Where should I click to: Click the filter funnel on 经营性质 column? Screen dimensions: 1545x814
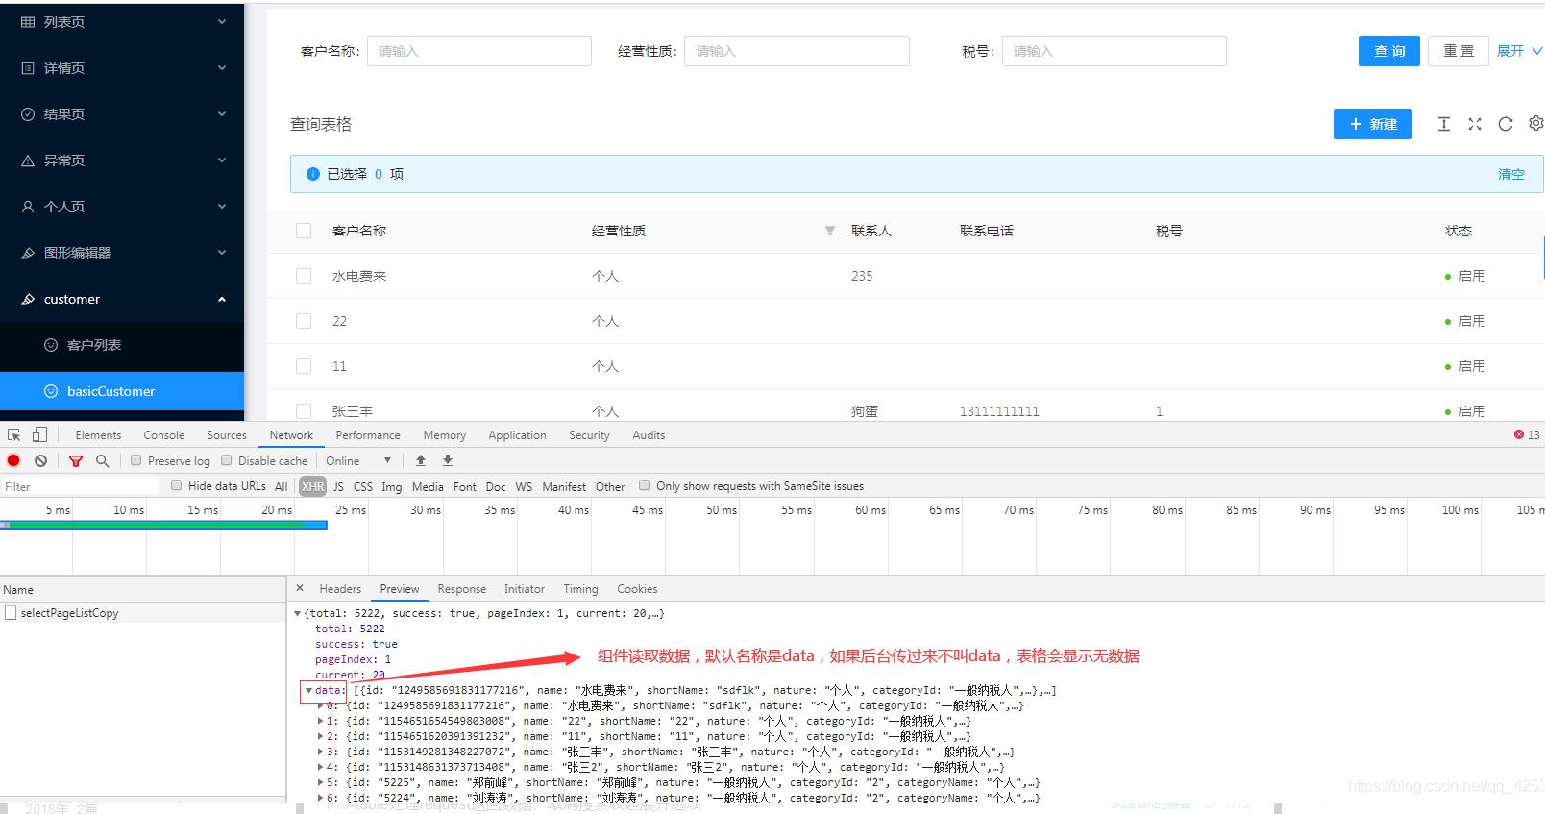click(830, 231)
